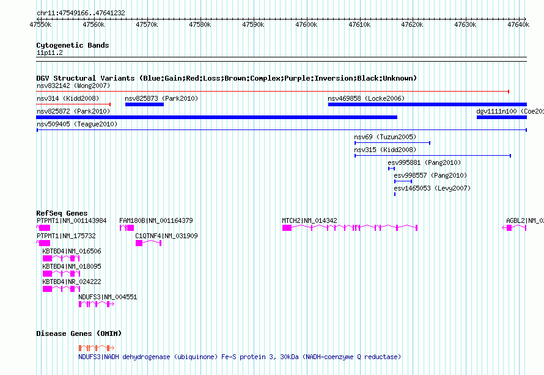Image resolution: width=544 pixels, height=375 pixels.
Task: Select the nsv509405 (Teague2010) variant label
Action: 77,124
